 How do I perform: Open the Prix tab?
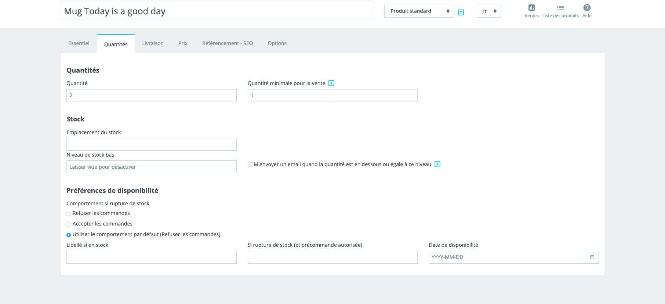coord(183,43)
